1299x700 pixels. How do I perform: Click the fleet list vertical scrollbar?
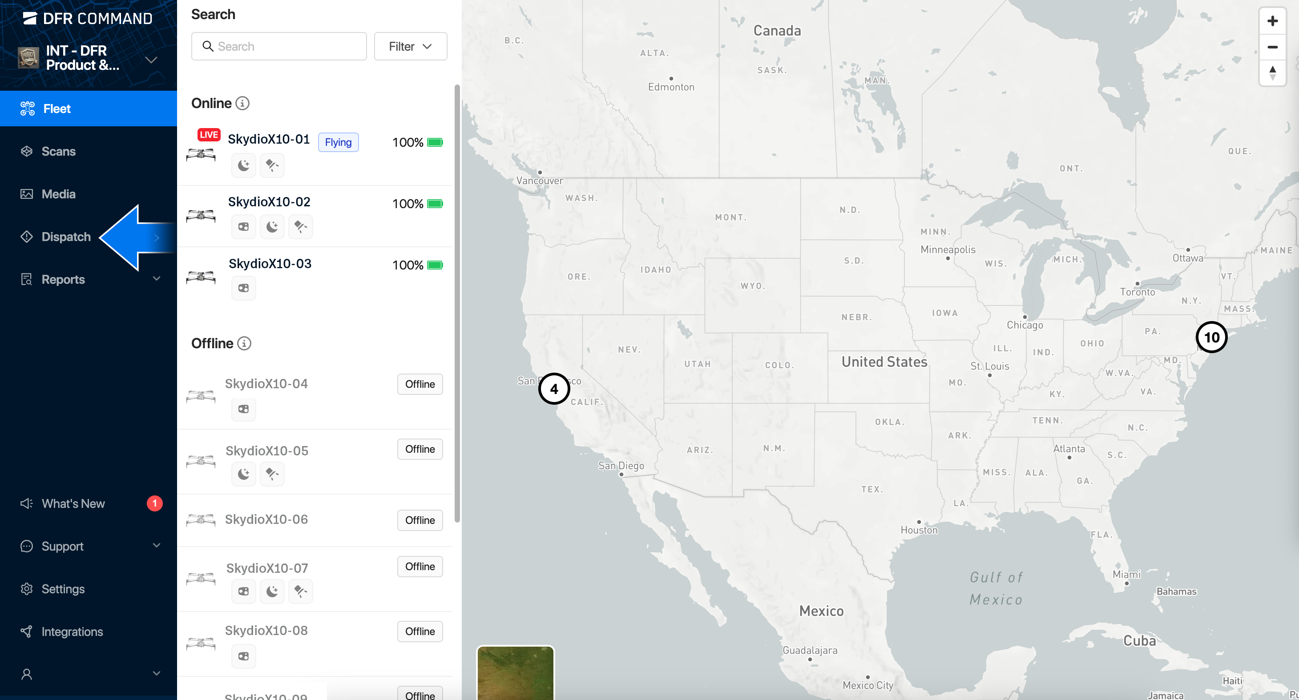click(x=457, y=304)
